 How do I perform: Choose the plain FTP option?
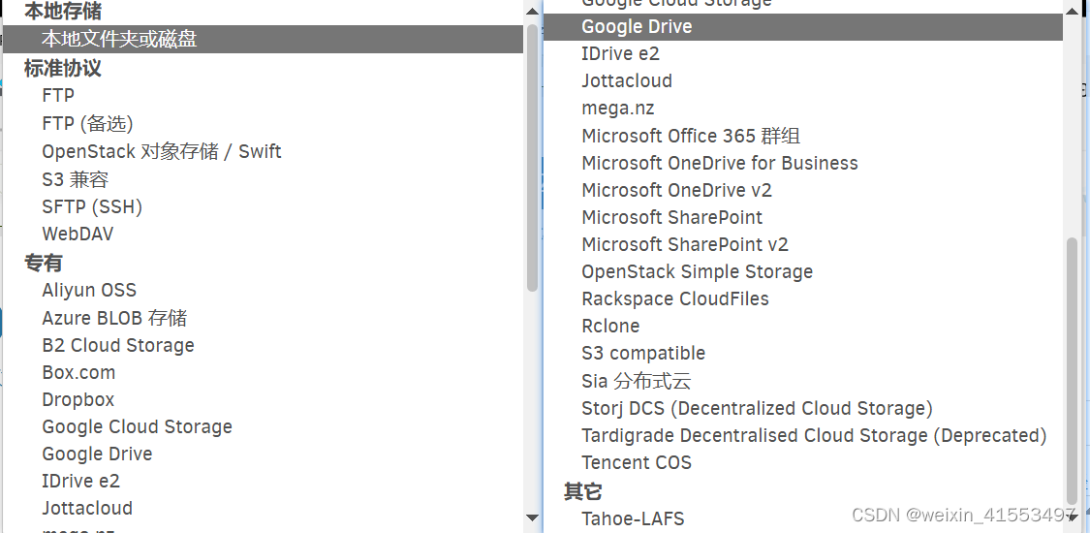[58, 95]
